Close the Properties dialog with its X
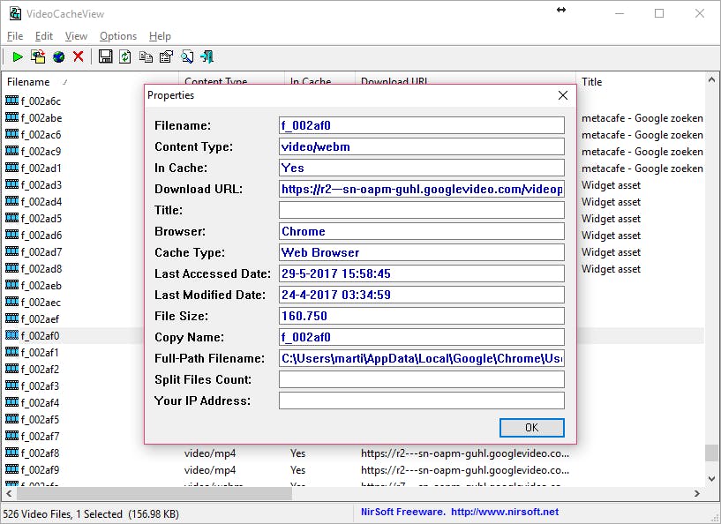This screenshot has height=524, width=721. pos(563,95)
